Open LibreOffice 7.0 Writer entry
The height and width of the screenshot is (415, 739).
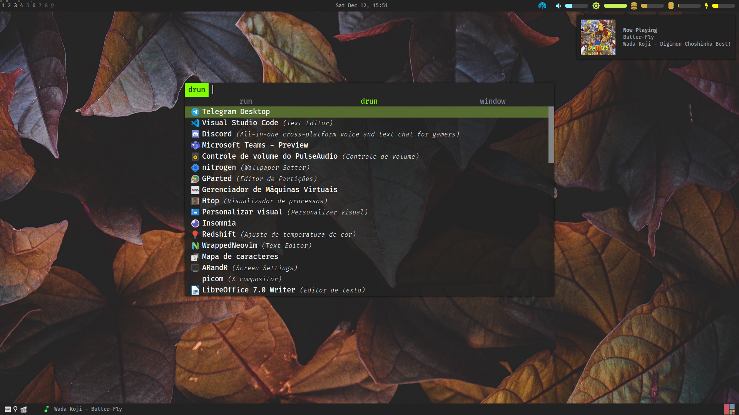[x=366, y=290]
